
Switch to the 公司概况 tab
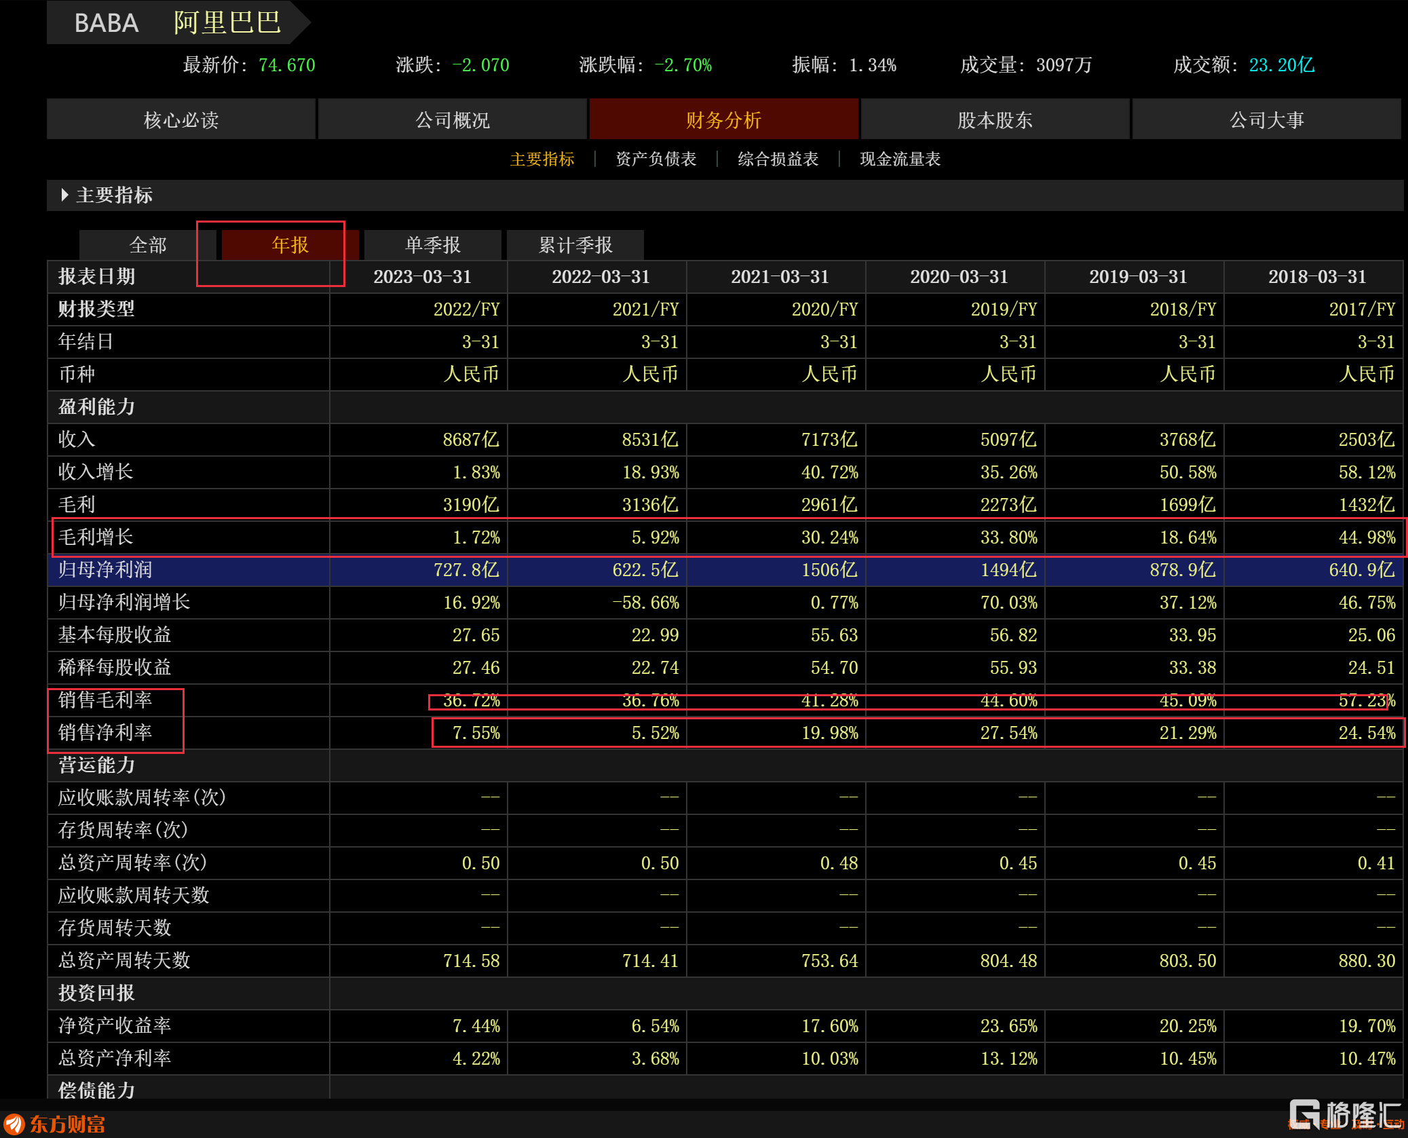tap(453, 119)
